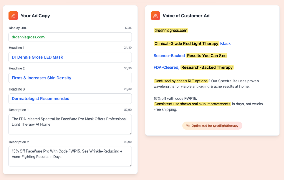Click the 15% off with code FWP15 line
This screenshot has height=180, width=284.
click(x=175, y=99)
